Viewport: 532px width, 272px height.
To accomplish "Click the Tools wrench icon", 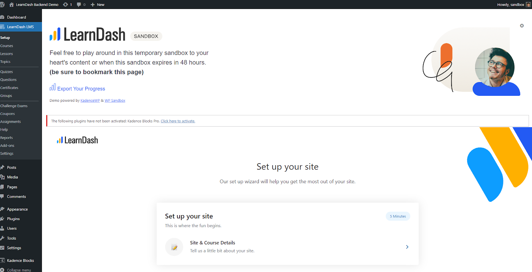I will point(2,238).
